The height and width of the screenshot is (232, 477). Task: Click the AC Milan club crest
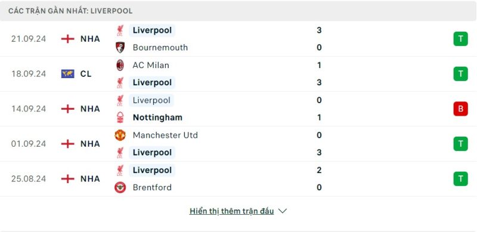(120, 65)
